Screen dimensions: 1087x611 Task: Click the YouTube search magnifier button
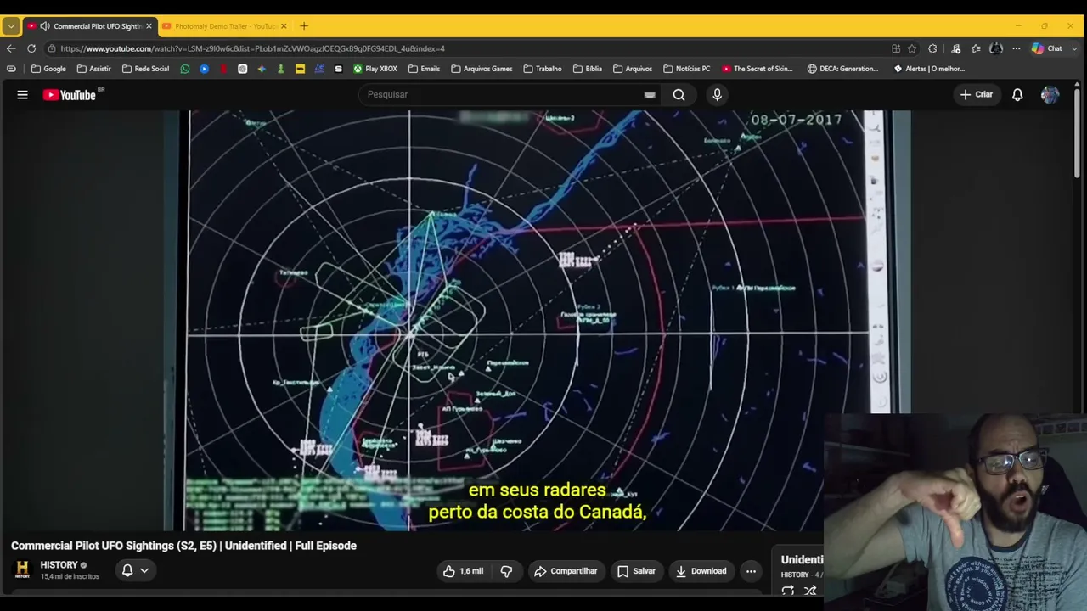(679, 95)
